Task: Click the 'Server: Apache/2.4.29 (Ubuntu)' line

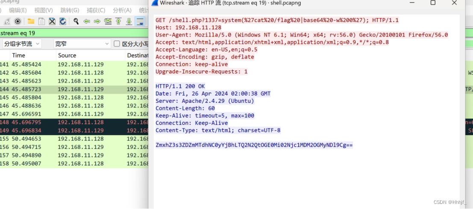Action: click(x=205, y=101)
